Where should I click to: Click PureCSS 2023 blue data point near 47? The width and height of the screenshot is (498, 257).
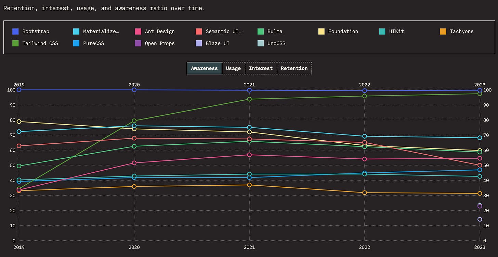point(480,170)
